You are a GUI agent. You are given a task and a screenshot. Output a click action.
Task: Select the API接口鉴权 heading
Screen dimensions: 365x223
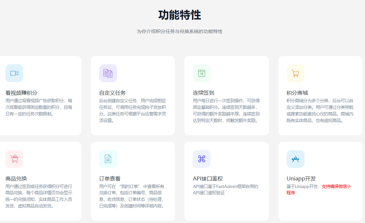pyautogui.click(x=208, y=179)
